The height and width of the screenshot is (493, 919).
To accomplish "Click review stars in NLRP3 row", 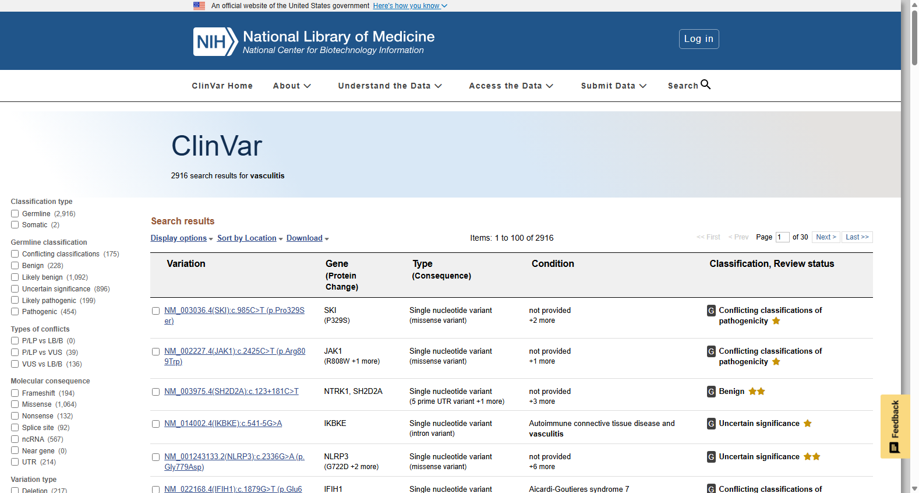I will click(812, 457).
